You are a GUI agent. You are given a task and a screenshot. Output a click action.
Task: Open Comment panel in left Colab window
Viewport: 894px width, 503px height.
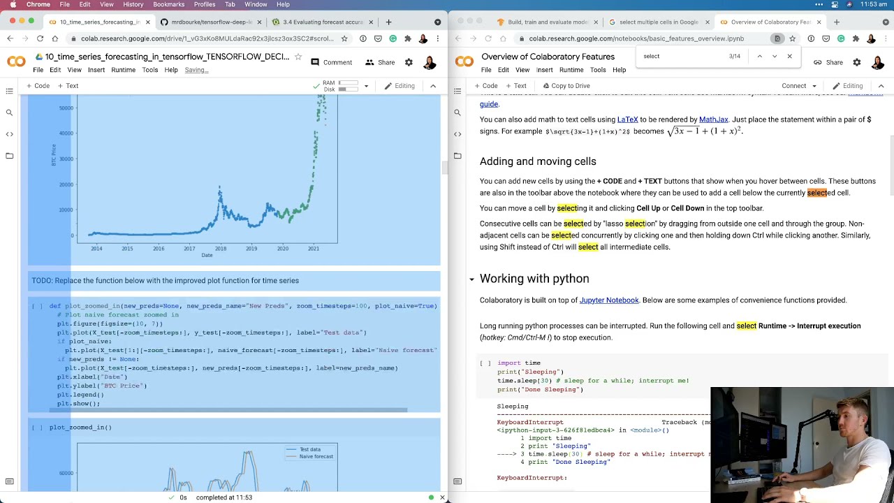(x=331, y=62)
